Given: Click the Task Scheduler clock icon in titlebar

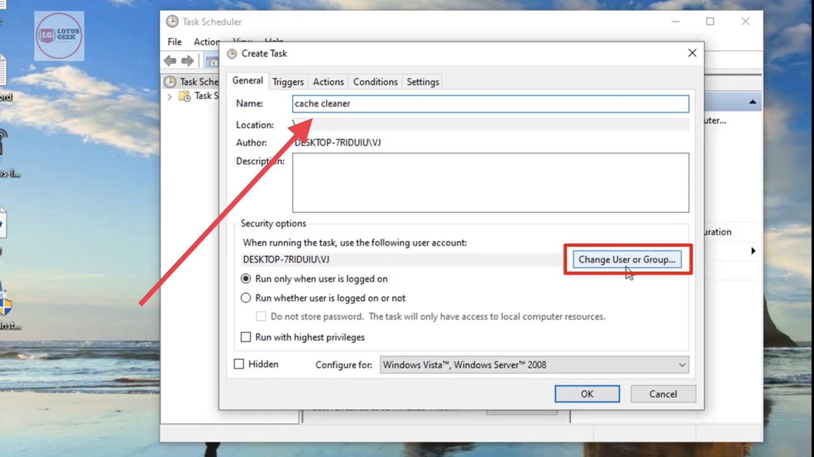Looking at the screenshot, I should click(171, 21).
